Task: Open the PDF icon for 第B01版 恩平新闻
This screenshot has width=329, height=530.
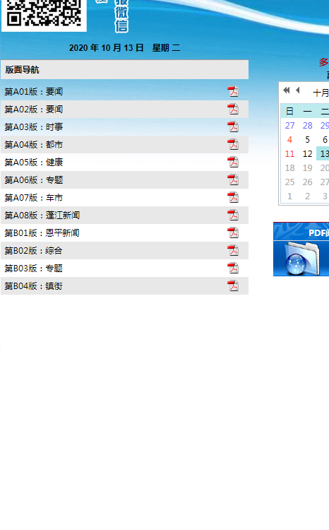Action: [233, 232]
